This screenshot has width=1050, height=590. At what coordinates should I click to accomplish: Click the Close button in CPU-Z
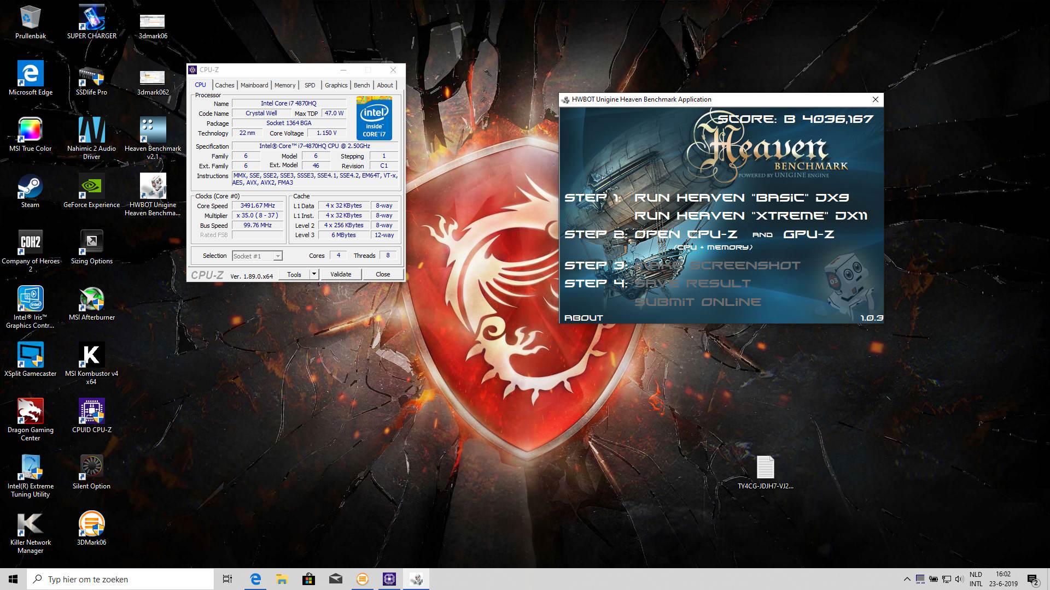(383, 274)
